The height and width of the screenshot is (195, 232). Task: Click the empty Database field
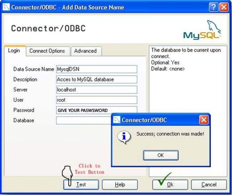pyautogui.click(x=84, y=120)
